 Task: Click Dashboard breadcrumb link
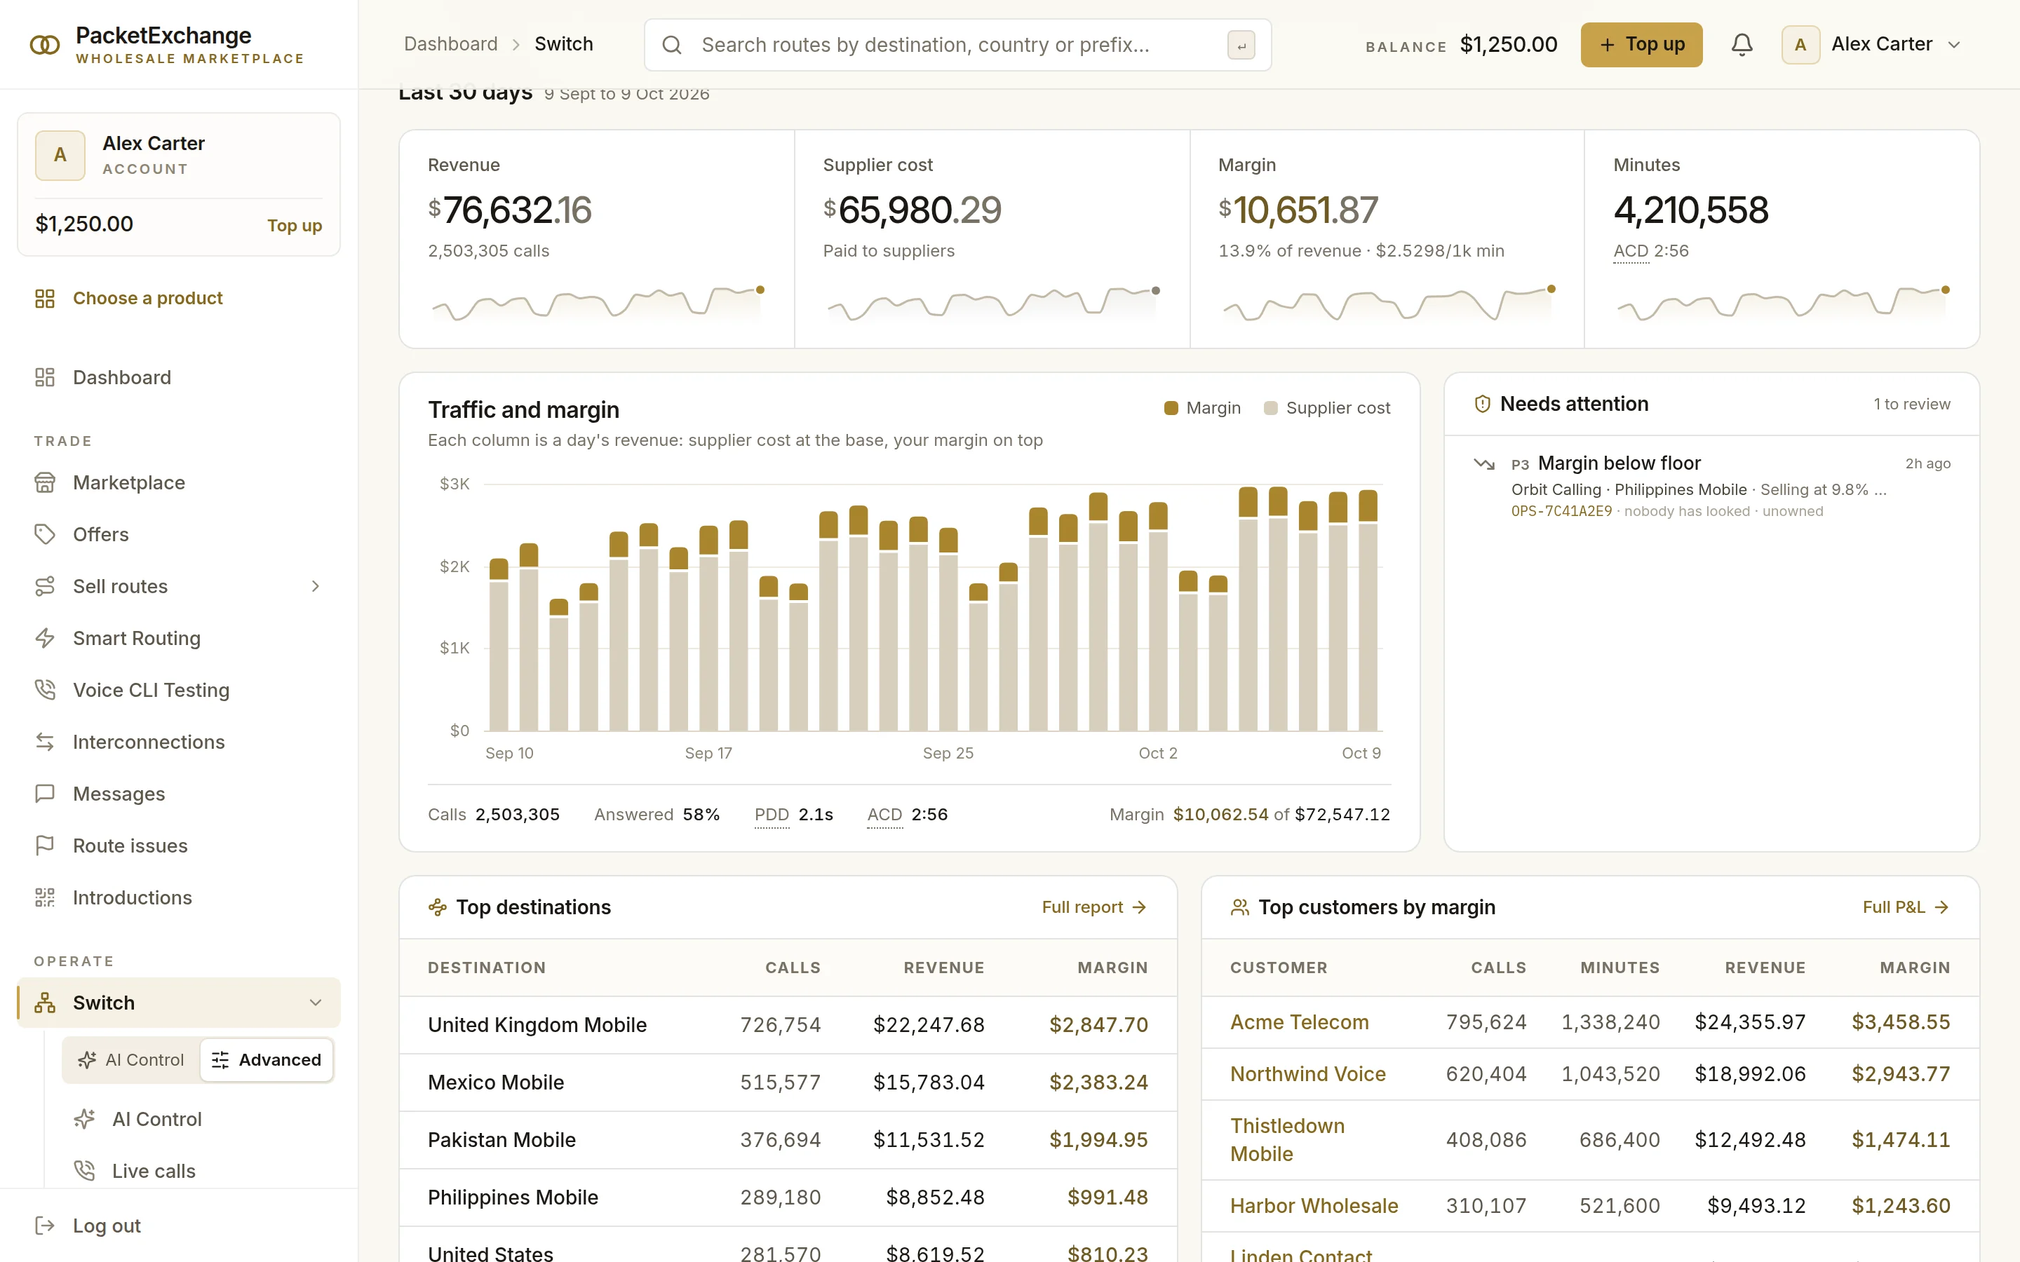click(x=451, y=44)
